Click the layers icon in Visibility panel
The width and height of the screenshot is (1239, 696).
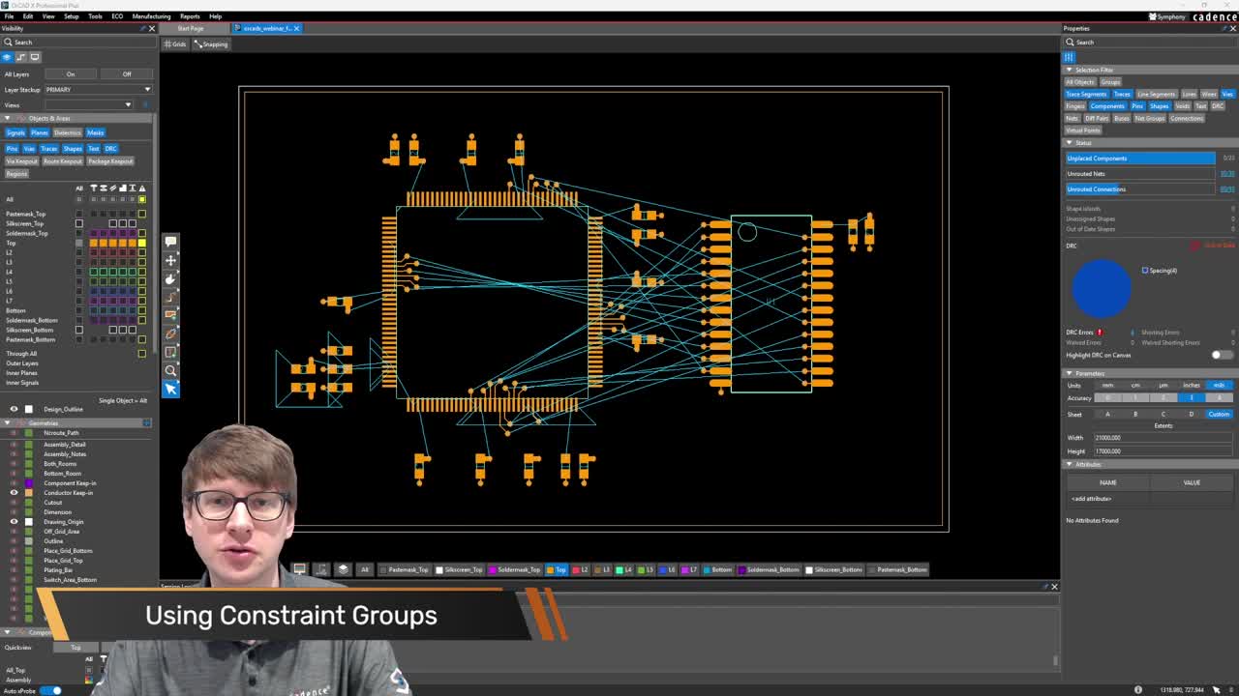pyautogui.click(x=8, y=57)
